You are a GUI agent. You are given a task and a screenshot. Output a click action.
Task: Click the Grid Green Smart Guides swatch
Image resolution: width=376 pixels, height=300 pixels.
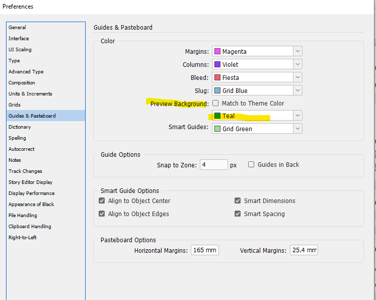pyautogui.click(x=217, y=129)
